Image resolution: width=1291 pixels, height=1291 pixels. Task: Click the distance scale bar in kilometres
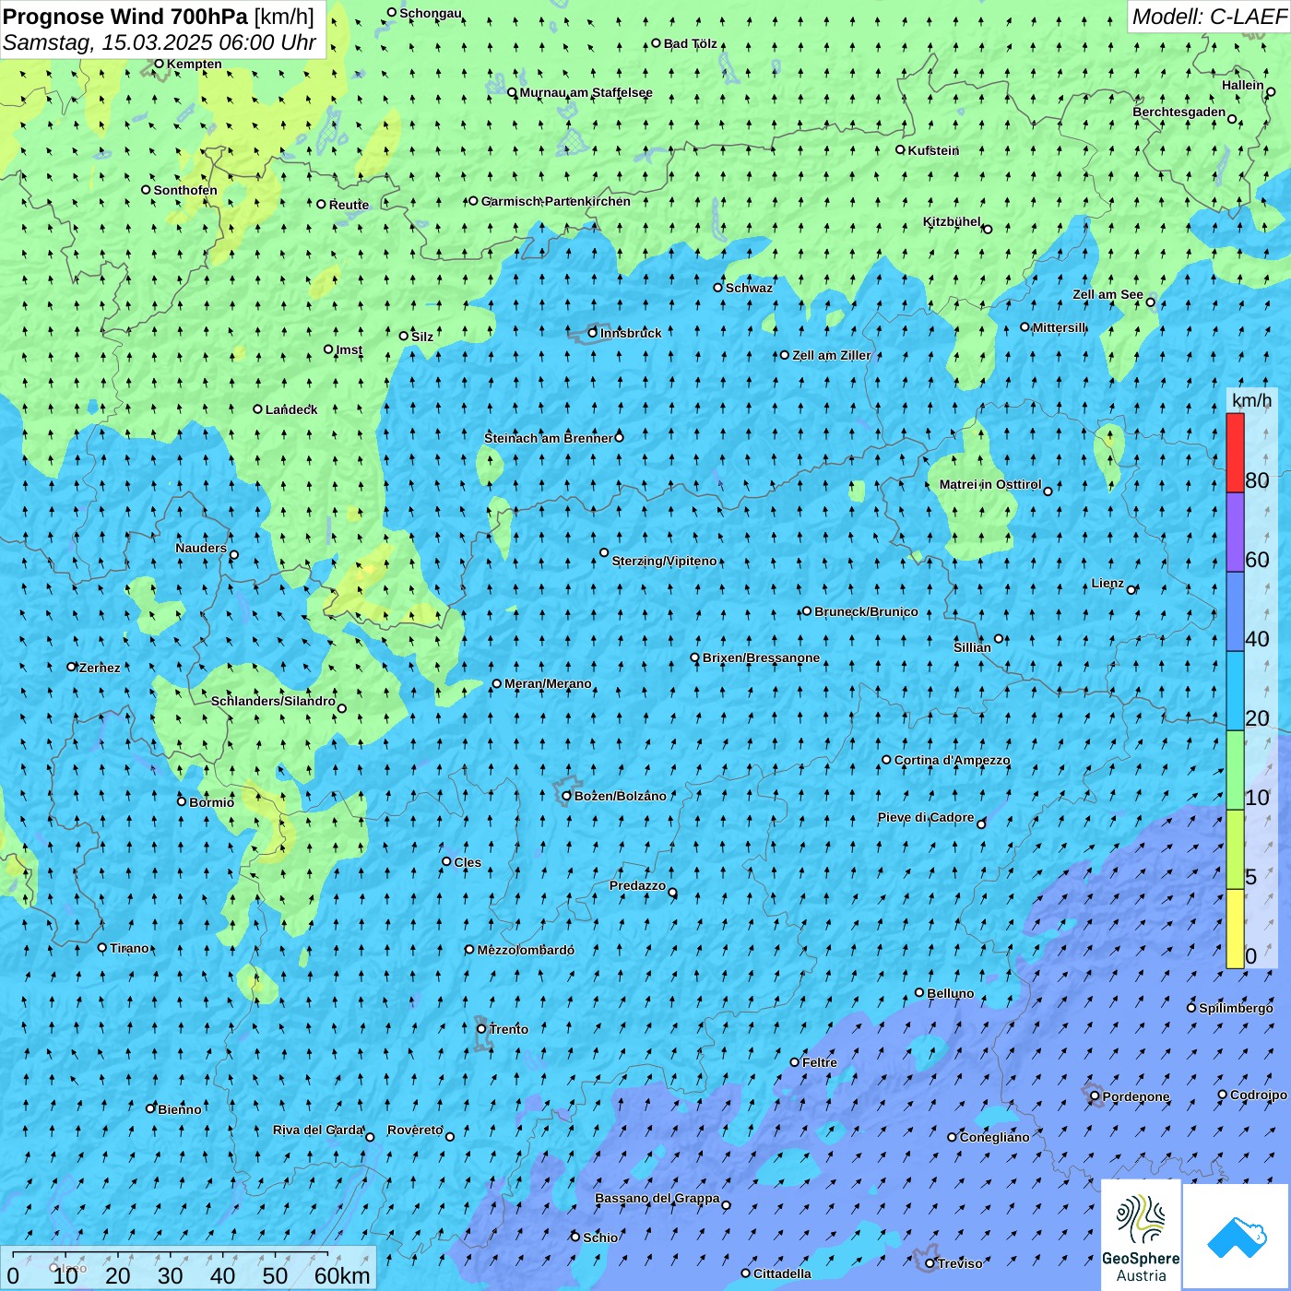point(188,1268)
